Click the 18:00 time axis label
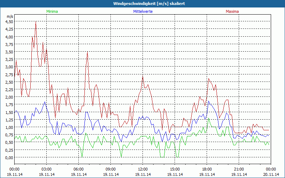 [x=207, y=169]
